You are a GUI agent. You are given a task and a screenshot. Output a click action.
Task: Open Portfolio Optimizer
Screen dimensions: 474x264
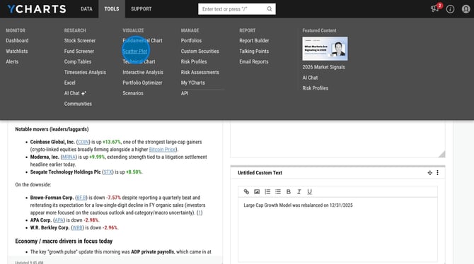142,83
